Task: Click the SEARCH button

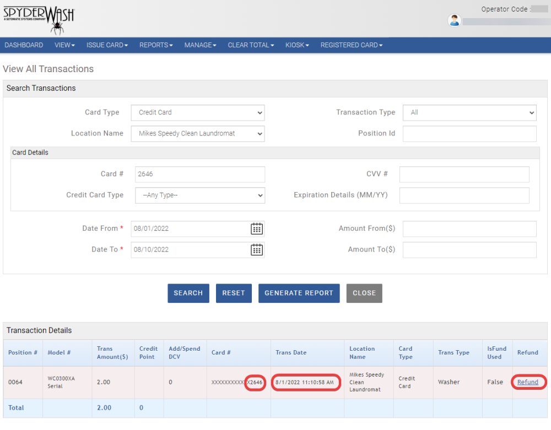Action: click(x=188, y=293)
